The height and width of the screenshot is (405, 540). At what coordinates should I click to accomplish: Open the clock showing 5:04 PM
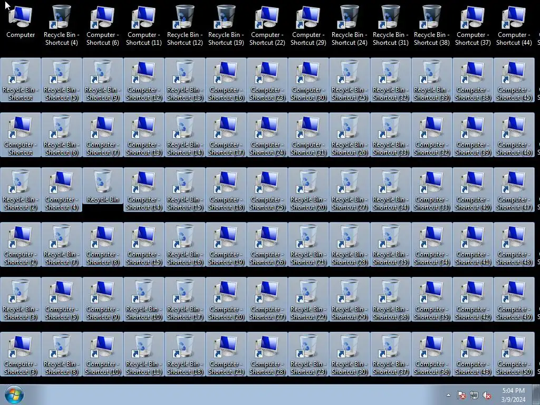(x=513, y=395)
